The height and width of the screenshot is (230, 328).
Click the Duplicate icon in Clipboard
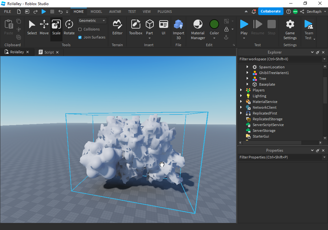[x=19, y=37]
